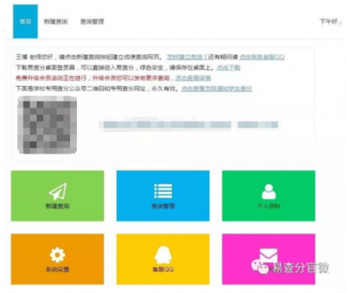Open 客服QQ tile label
The image size is (347, 293).
[x=163, y=269]
